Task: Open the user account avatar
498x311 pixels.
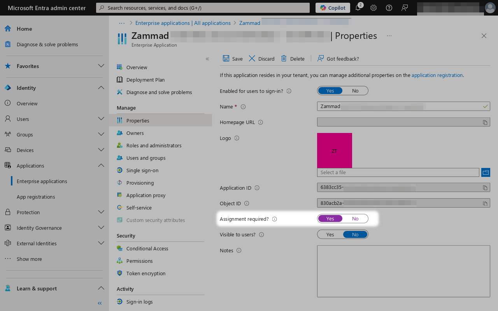Action: (490, 8)
